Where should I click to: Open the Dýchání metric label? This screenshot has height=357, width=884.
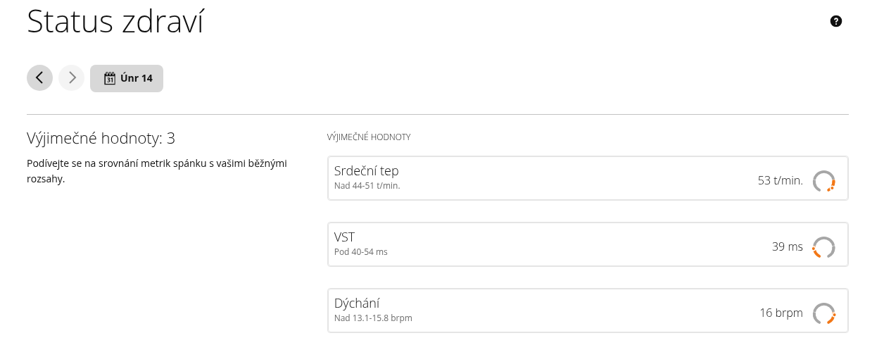click(x=357, y=303)
